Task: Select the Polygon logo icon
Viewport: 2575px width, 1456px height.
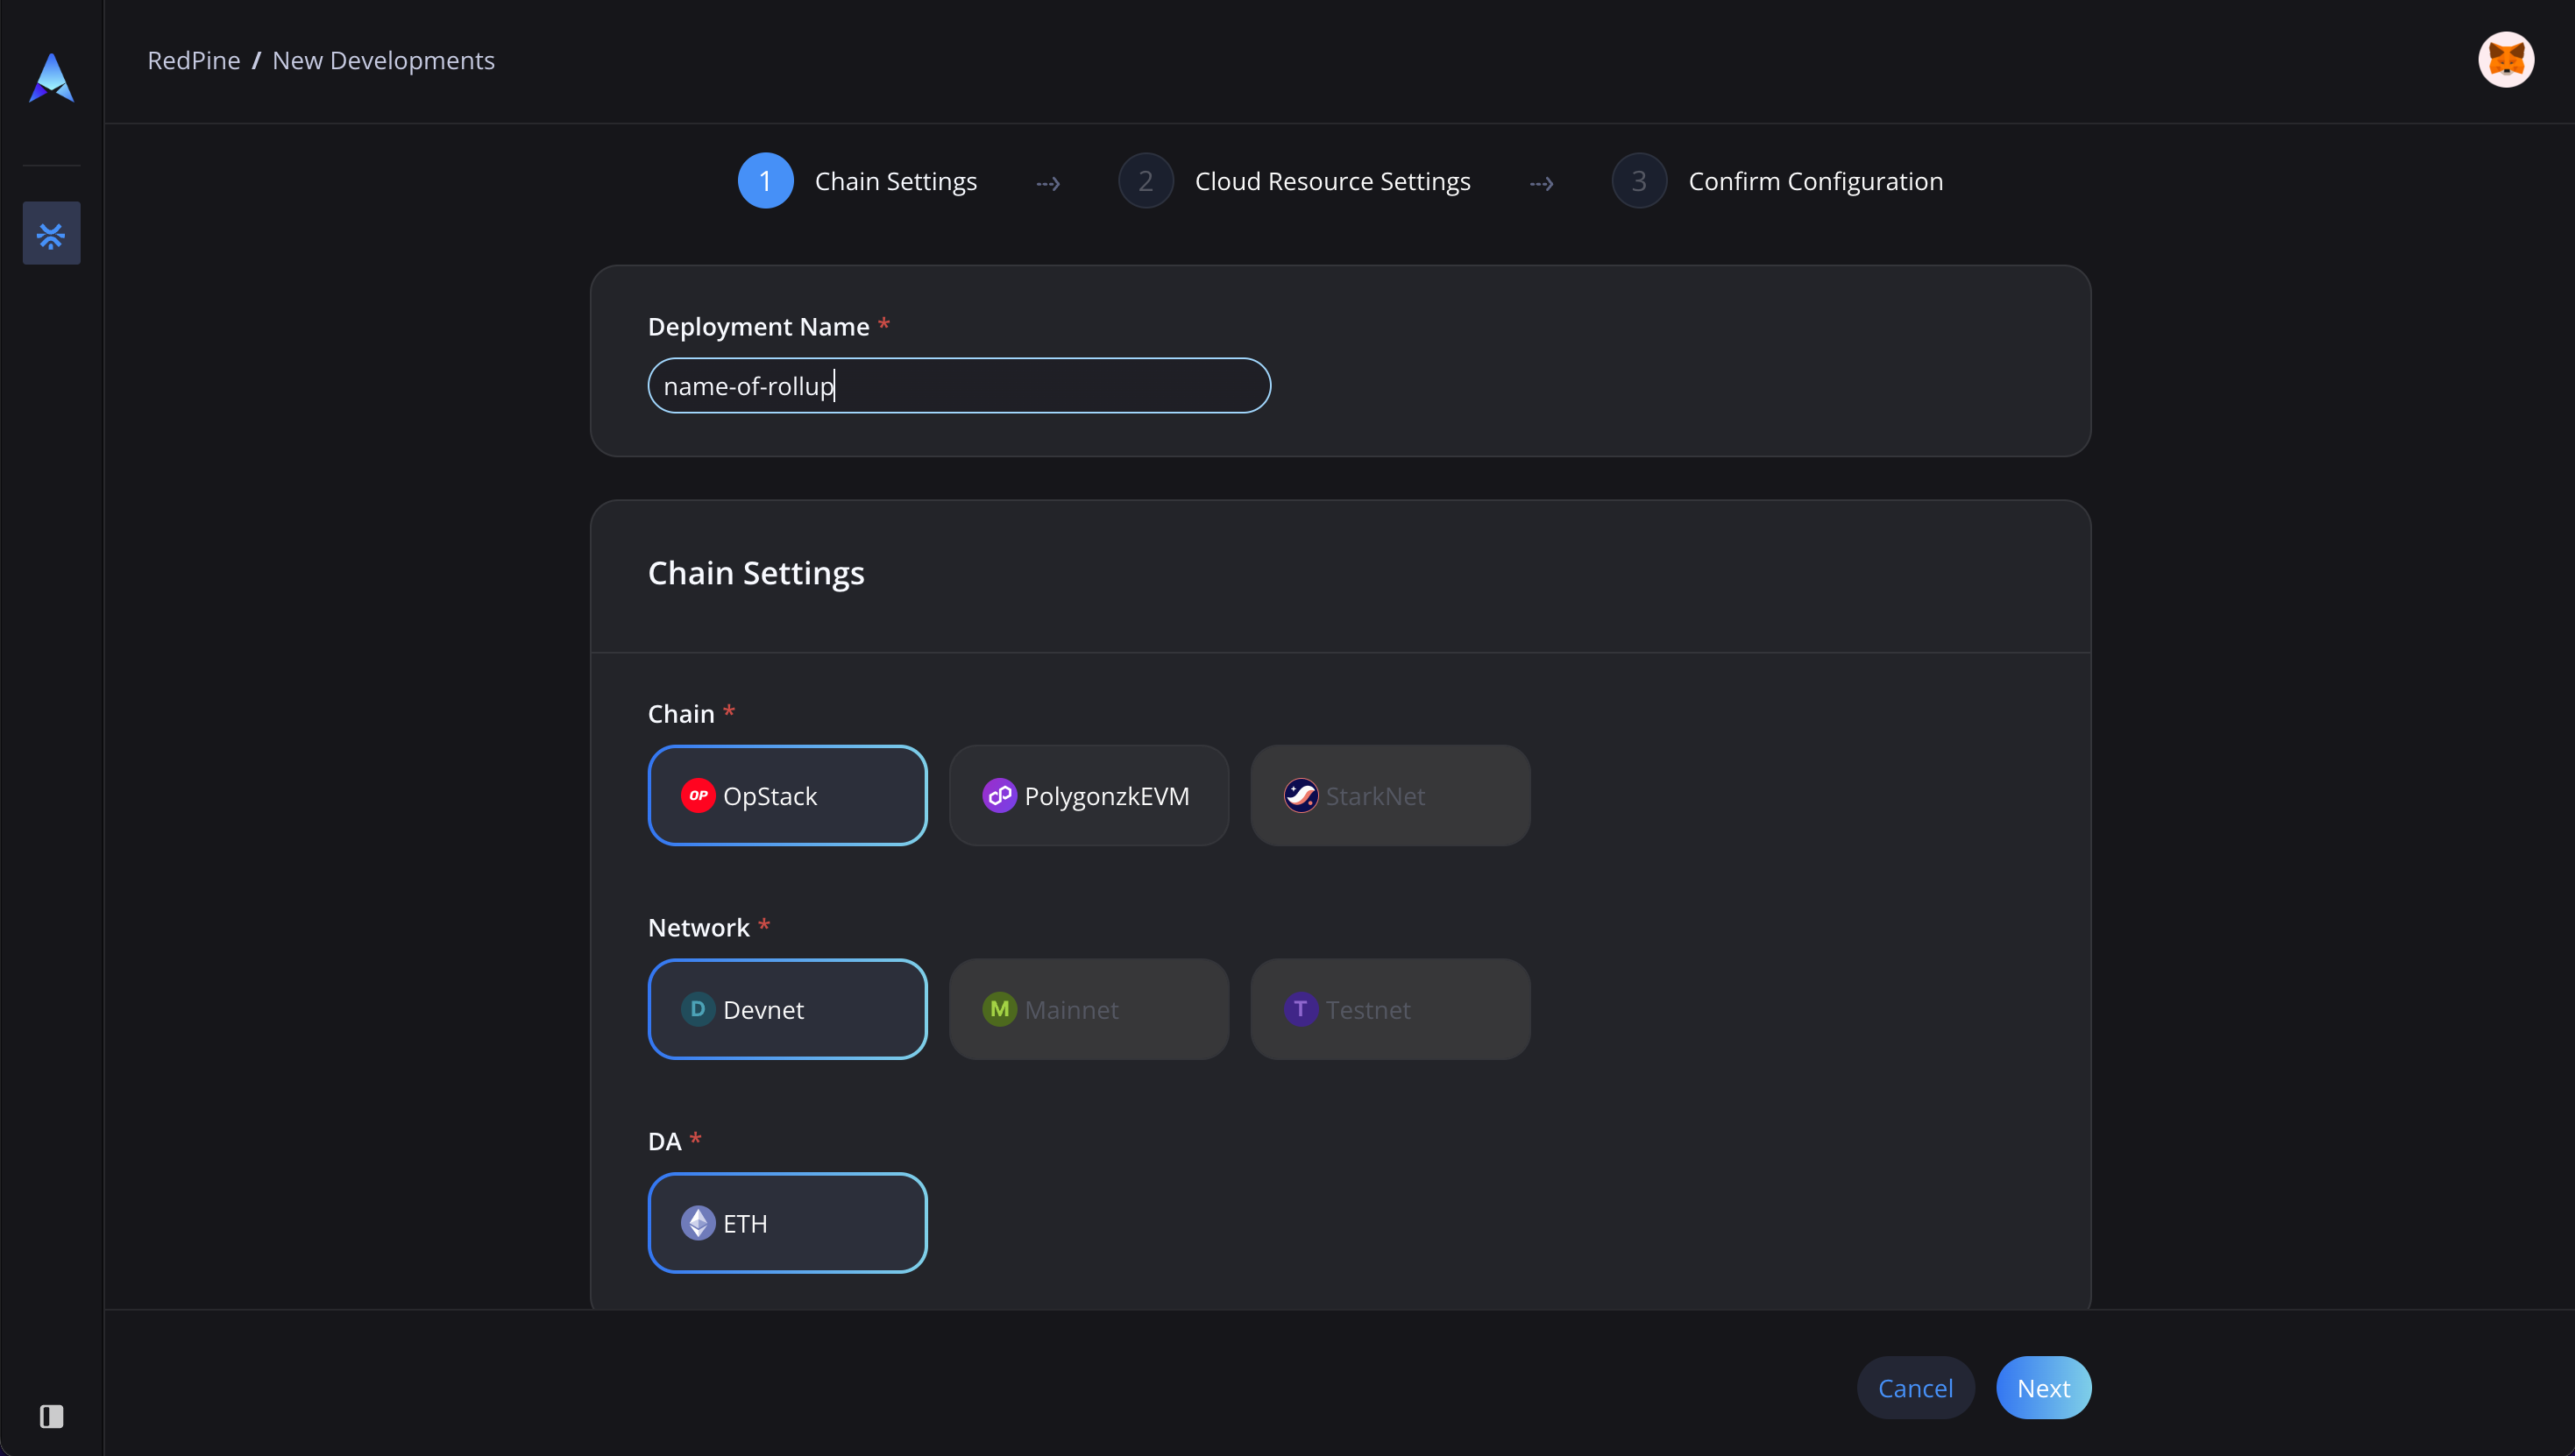Action: point(998,796)
